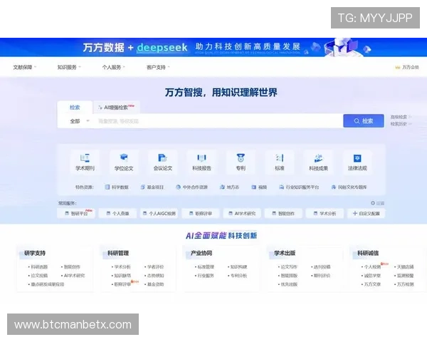
Task: Expand the 全部 search scope dropdown
Action: (79, 121)
